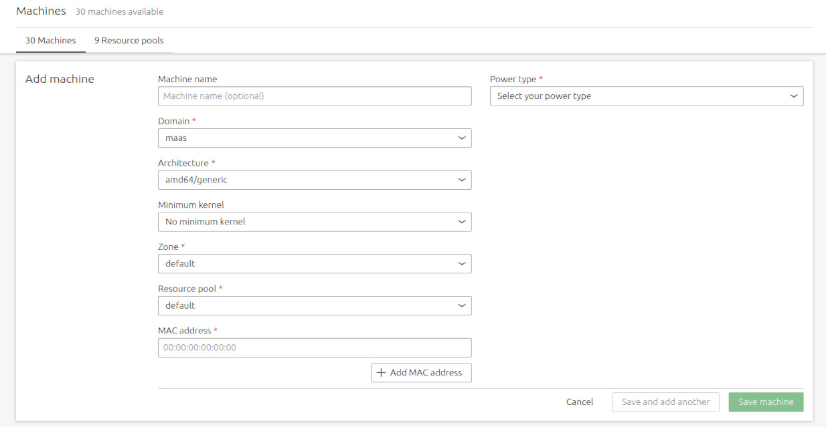Click into the MAC address input box
Image resolution: width=826 pixels, height=427 pixels.
pos(315,347)
